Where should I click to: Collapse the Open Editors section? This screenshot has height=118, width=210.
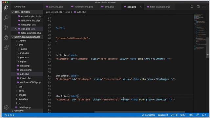[22, 12]
